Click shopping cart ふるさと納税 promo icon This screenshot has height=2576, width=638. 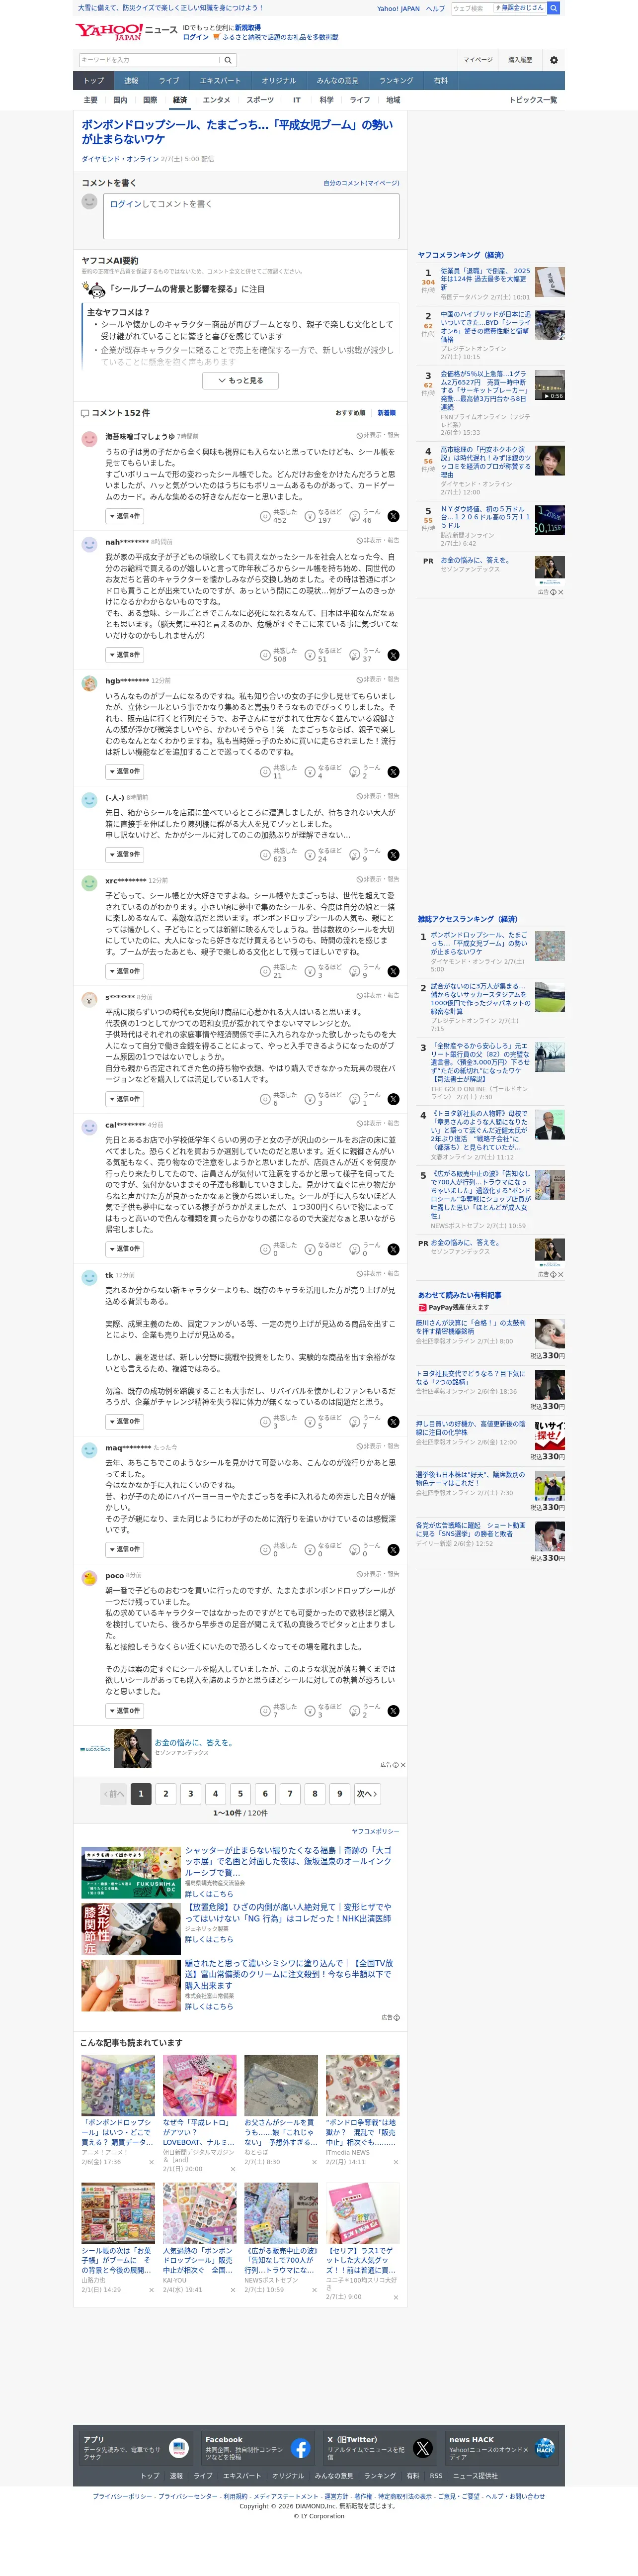click(216, 37)
